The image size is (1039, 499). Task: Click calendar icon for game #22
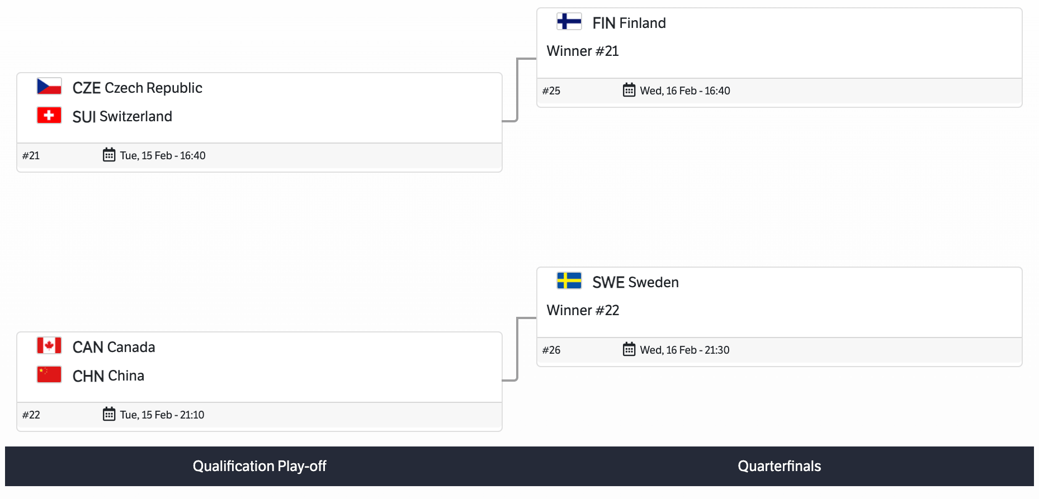(109, 414)
